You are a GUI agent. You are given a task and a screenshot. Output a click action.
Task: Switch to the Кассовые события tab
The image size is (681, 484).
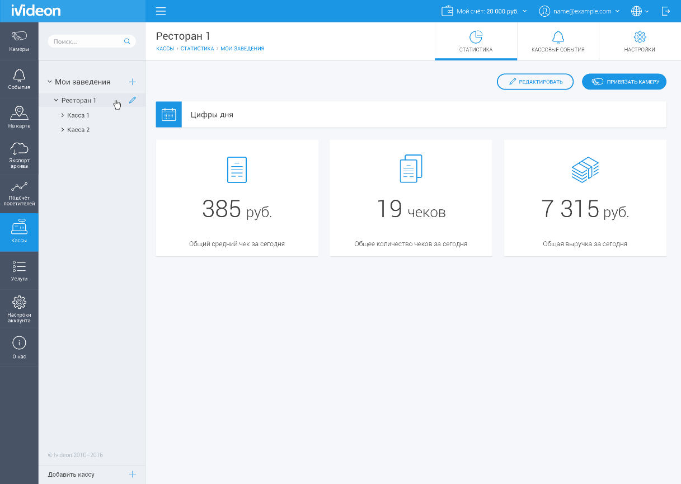click(x=558, y=41)
